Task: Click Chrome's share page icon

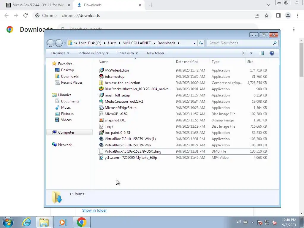Action: (257, 15)
